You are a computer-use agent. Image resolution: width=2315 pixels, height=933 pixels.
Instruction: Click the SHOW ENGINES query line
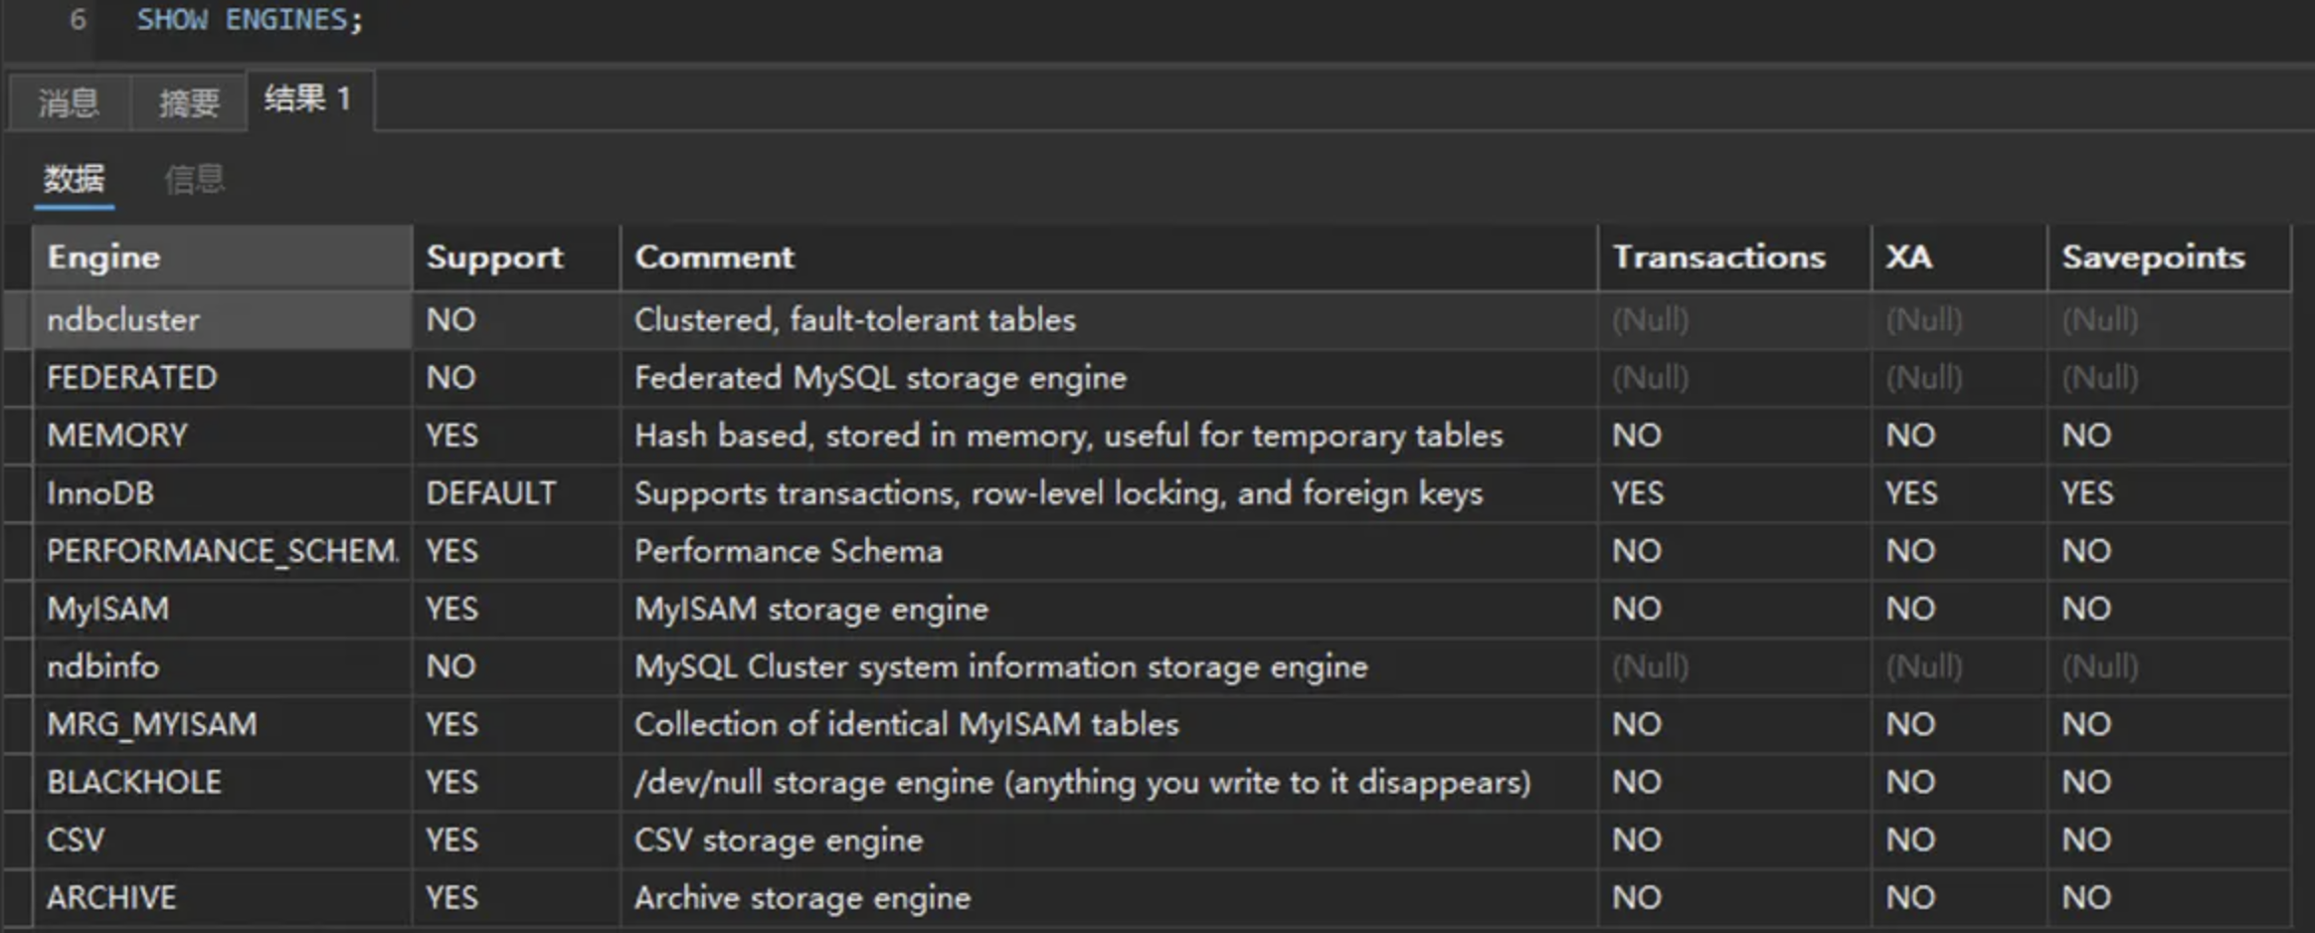tap(250, 20)
